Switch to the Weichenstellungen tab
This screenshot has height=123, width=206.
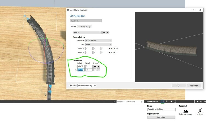[85, 27]
